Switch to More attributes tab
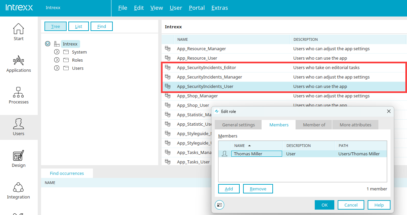 (355, 125)
